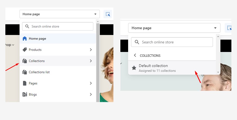Expand the Pages submenu chevron
237x120 pixels.
pyautogui.click(x=91, y=83)
